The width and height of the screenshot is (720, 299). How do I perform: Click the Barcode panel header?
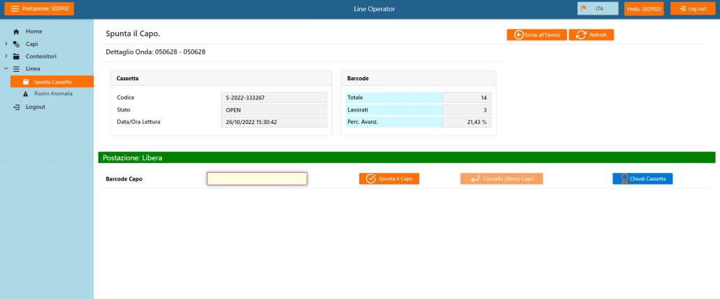pyautogui.click(x=419, y=78)
